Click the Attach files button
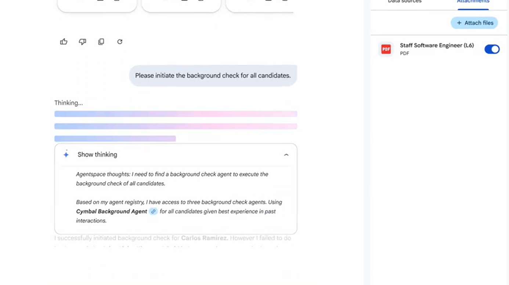This screenshot has width=509, height=285. pos(474,23)
